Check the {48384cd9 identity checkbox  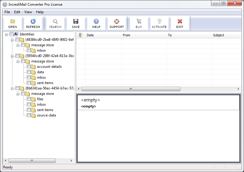17,39
